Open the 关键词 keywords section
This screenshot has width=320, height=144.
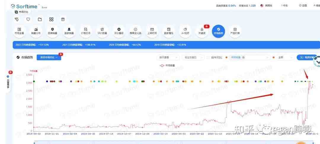(202, 31)
